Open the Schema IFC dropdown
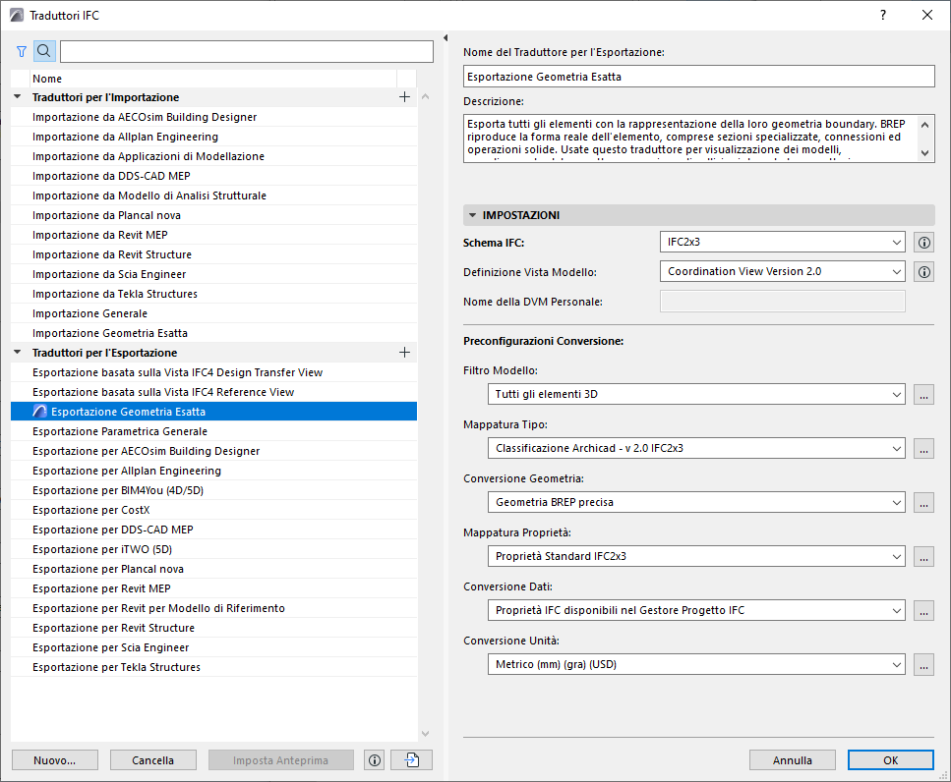Image resolution: width=951 pixels, height=782 pixels. point(782,242)
